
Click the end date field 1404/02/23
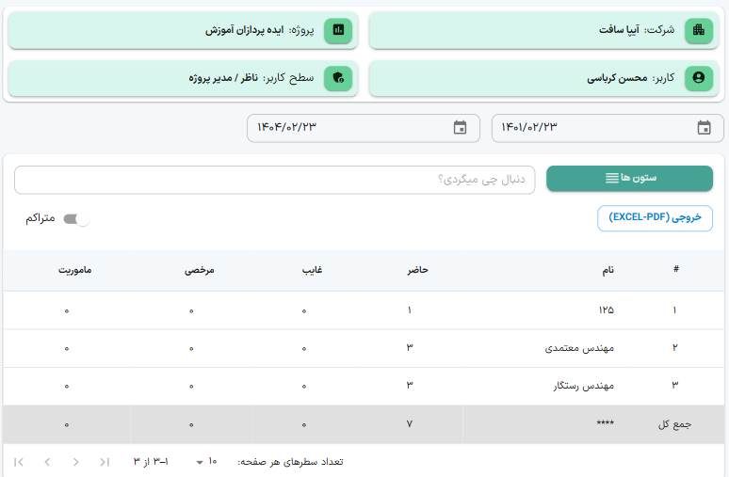[x=364, y=128]
